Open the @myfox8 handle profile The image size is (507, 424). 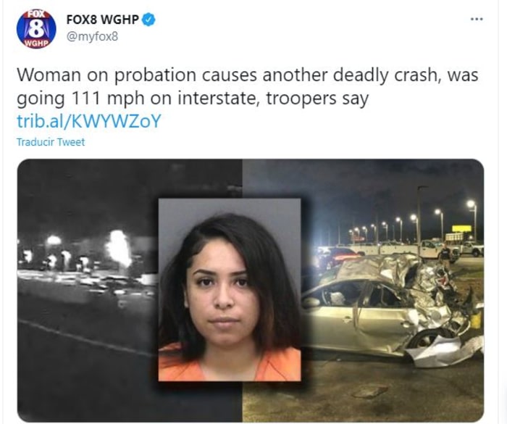click(92, 36)
